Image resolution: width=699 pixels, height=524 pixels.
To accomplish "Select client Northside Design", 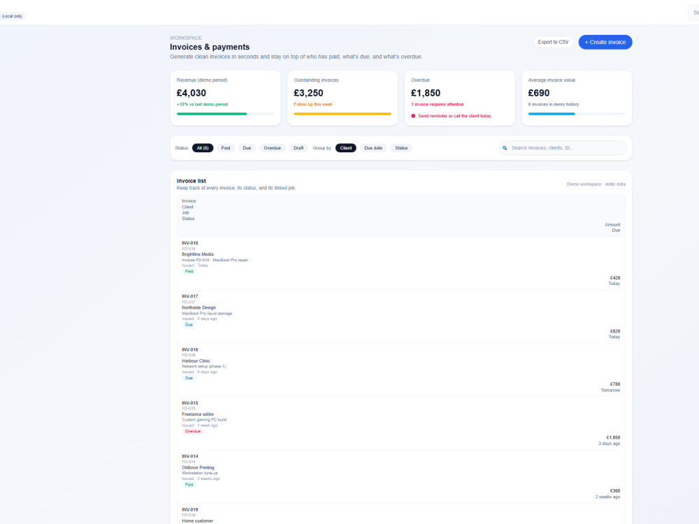I will [199, 308].
